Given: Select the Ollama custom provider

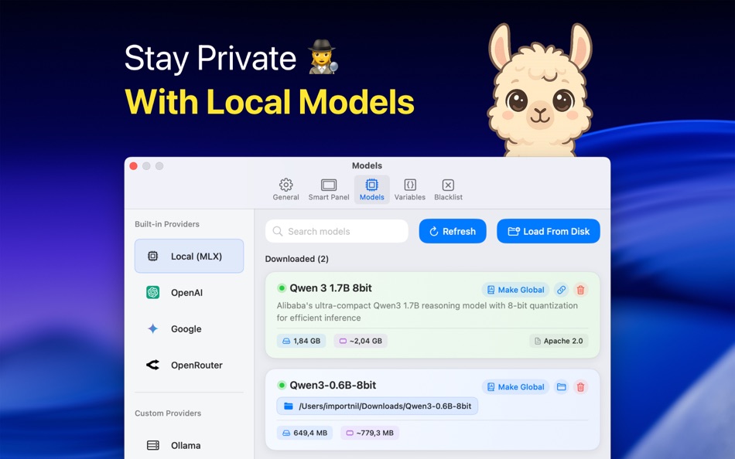Looking at the screenshot, I should (189, 445).
